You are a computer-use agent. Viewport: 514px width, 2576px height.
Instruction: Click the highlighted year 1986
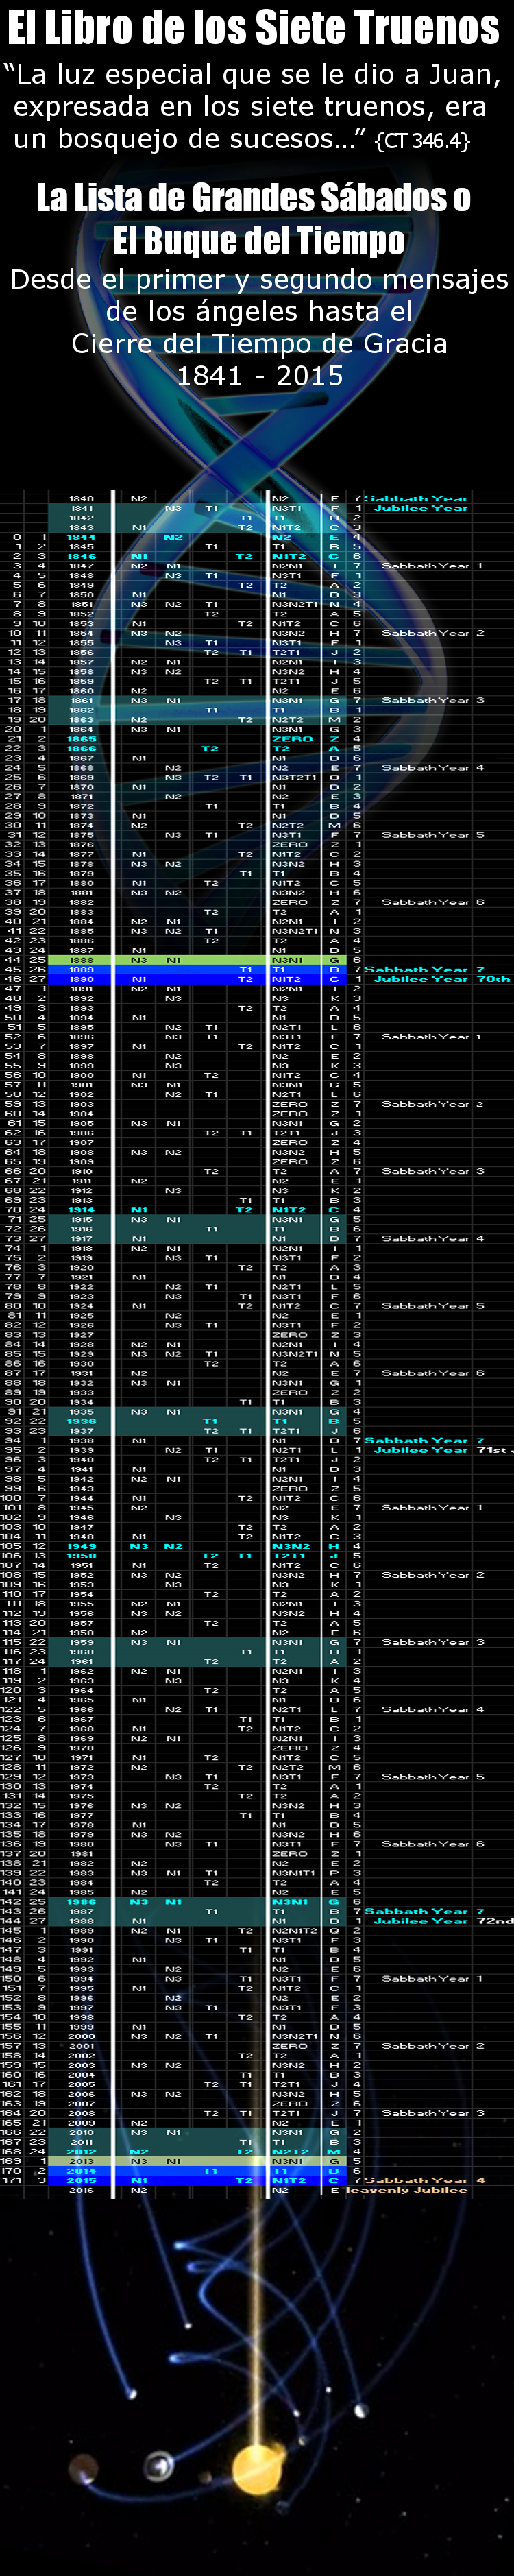[81, 1902]
